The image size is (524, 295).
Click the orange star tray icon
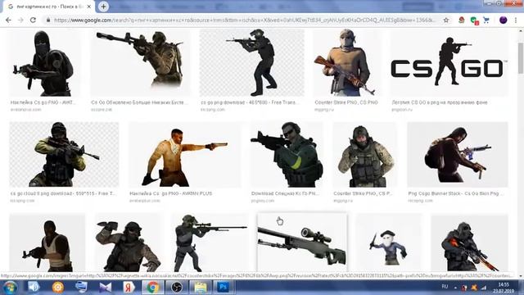point(474,288)
